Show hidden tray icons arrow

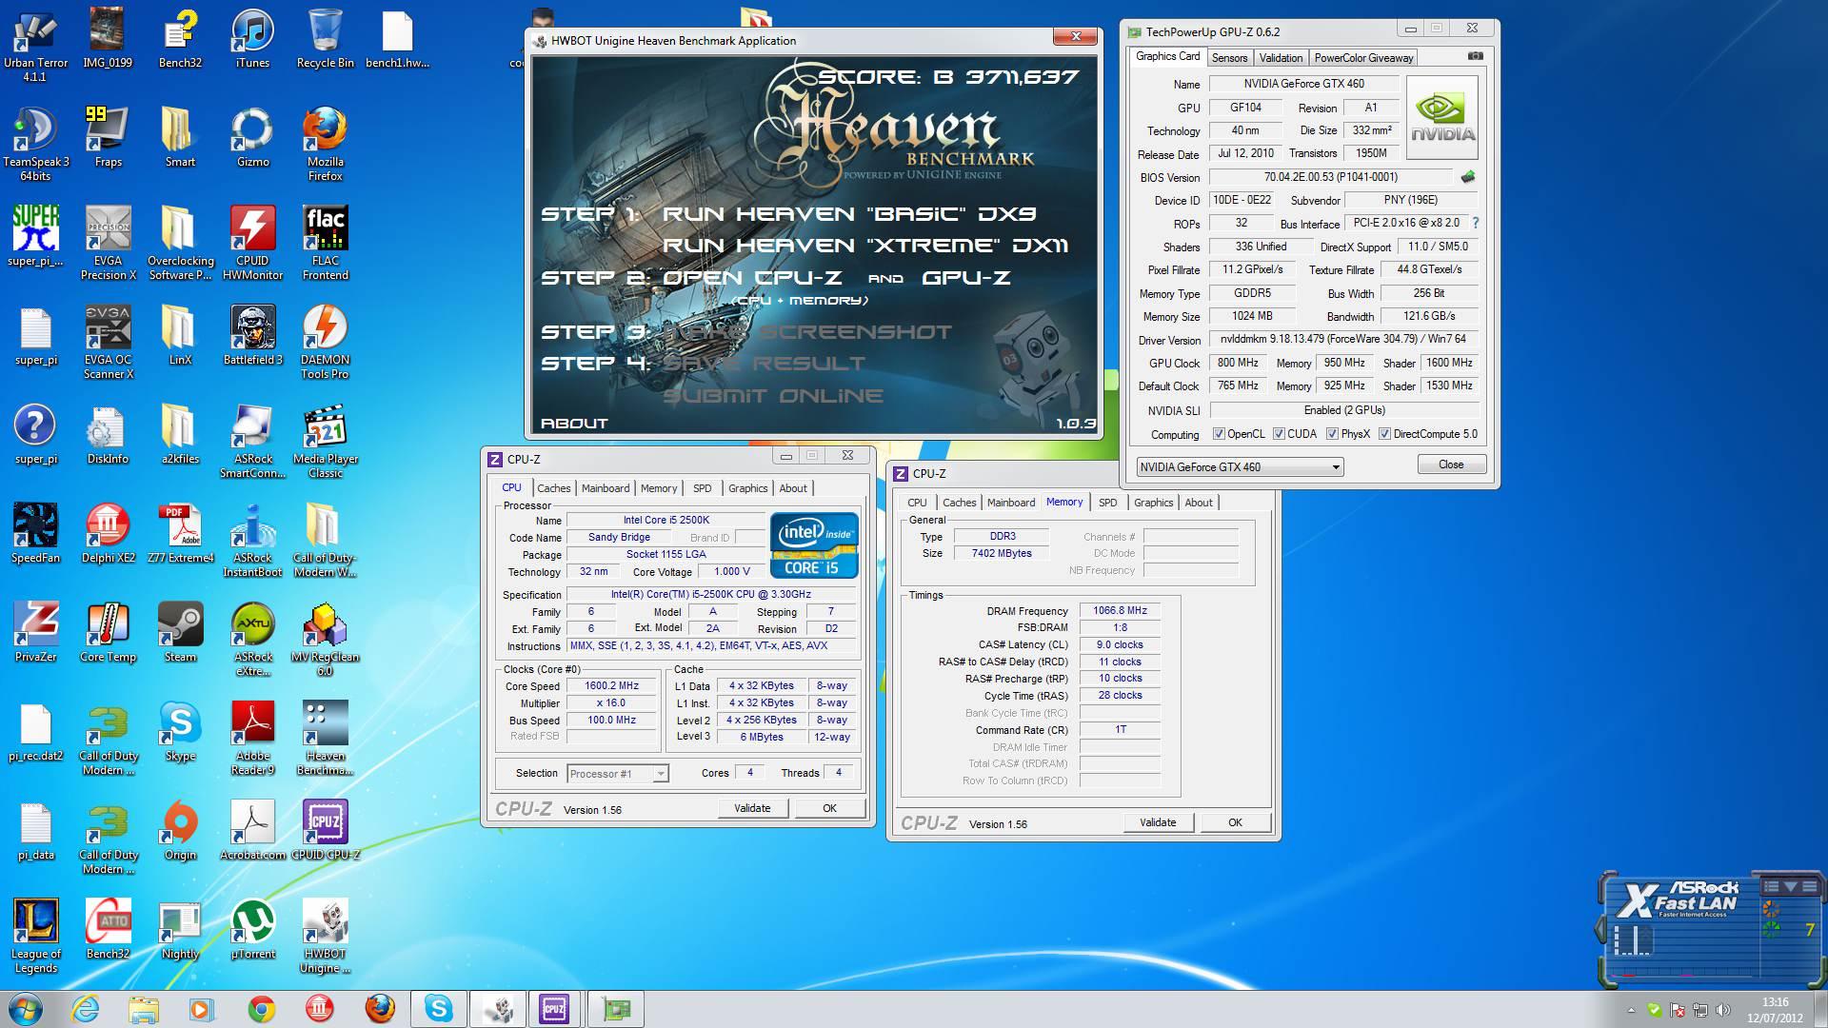(x=1631, y=1010)
